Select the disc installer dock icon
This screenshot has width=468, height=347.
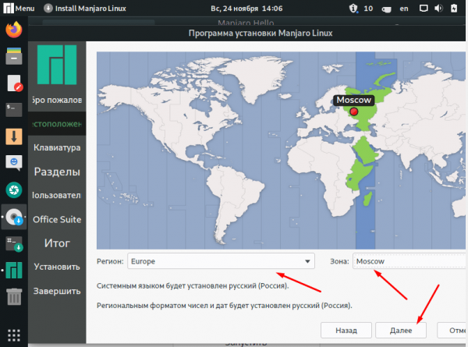click(x=14, y=217)
